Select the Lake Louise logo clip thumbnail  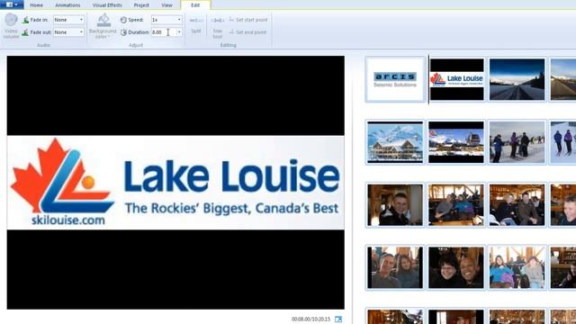[x=456, y=79]
